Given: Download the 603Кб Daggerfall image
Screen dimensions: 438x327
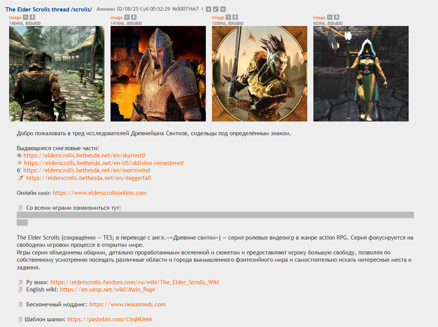Looking at the screenshot, I should coord(337,17).
